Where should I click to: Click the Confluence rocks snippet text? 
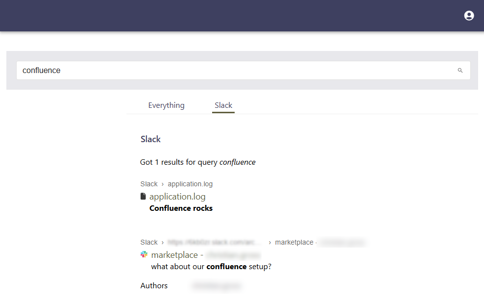(181, 208)
